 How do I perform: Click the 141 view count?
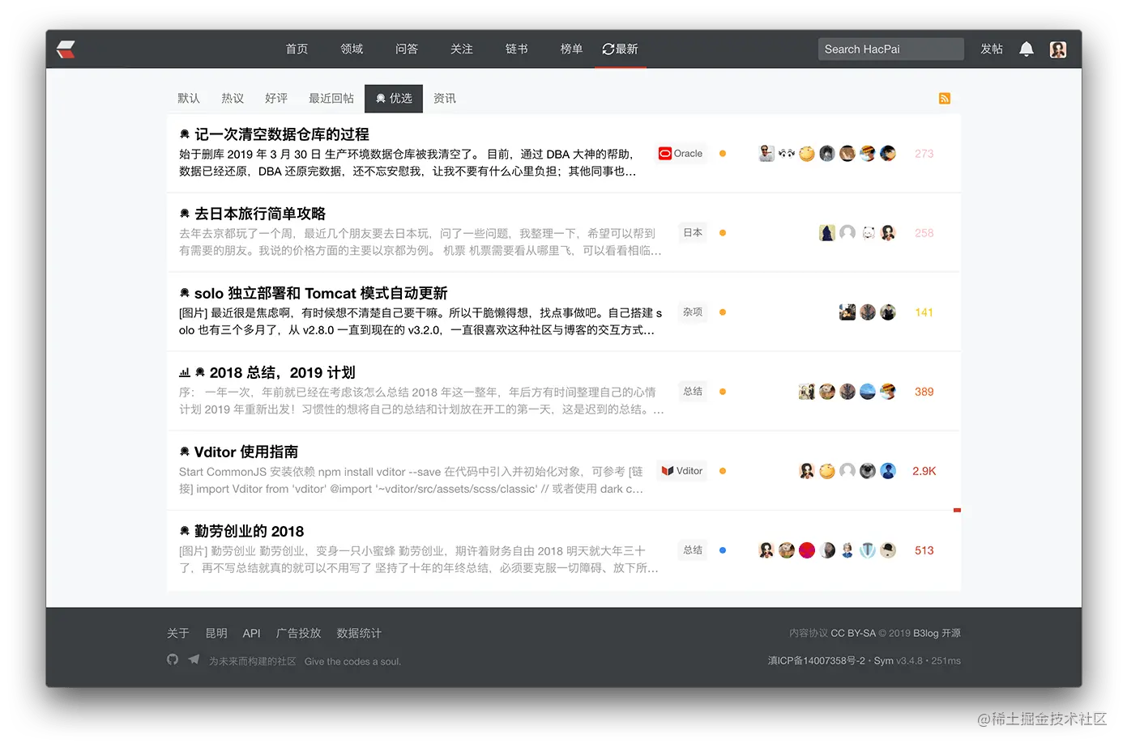(924, 312)
